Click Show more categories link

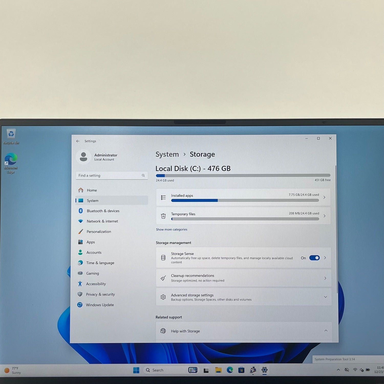click(172, 230)
